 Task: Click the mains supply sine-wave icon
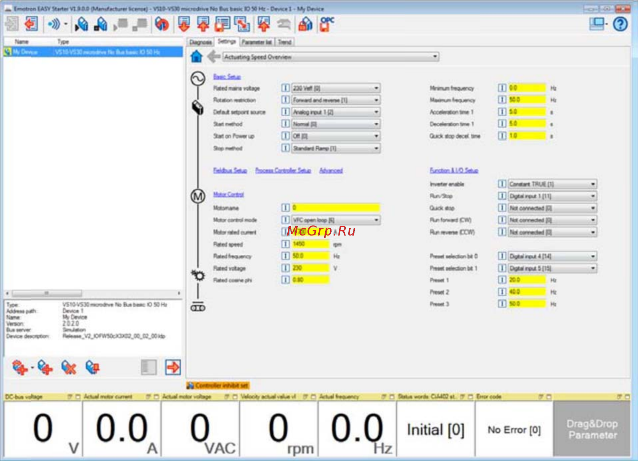point(198,79)
